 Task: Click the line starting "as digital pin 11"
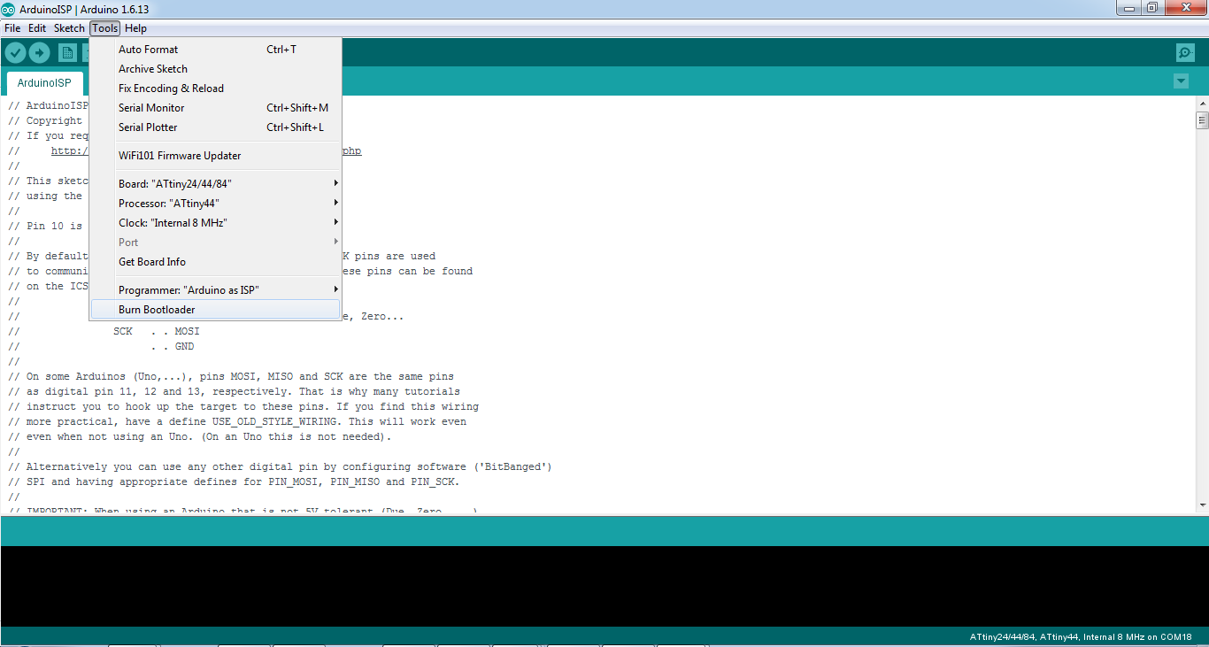(234, 392)
